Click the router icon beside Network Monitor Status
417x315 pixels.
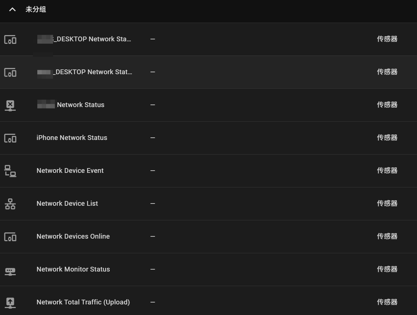pyautogui.click(x=10, y=272)
